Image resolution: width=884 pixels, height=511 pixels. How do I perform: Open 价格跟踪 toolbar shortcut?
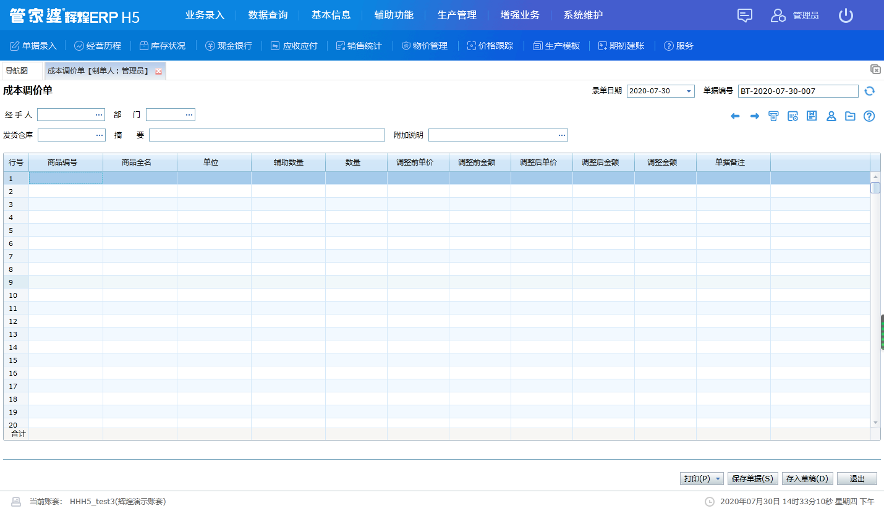click(490, 46)
